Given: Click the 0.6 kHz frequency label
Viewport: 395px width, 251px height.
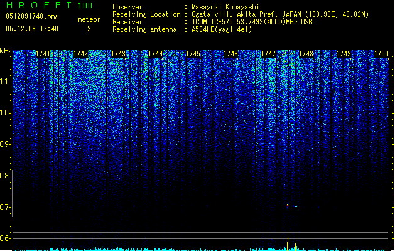Looking at the screenshot, I should [5, 238].
